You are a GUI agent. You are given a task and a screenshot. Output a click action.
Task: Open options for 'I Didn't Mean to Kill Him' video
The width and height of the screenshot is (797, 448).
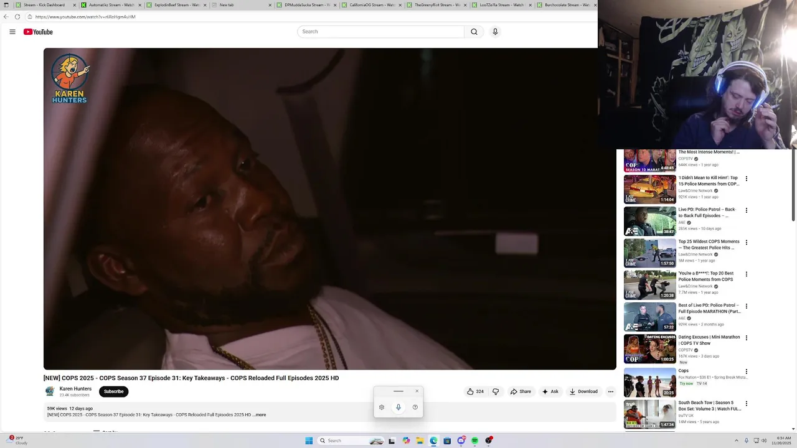pos(747,179)
